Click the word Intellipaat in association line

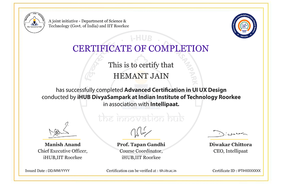coord(165,104)
